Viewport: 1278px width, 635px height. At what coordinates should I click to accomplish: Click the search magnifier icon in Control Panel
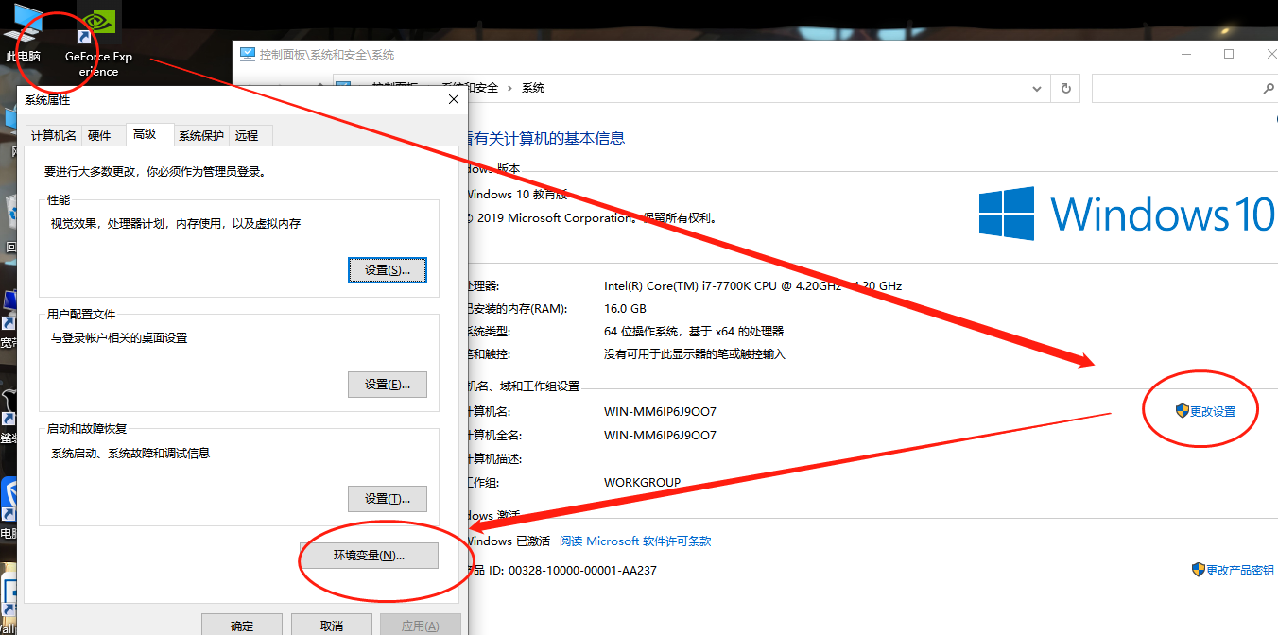[x=1269, y=88]
